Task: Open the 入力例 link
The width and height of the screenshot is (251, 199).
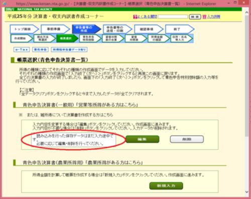Action: pyautogui.click(x=214, y=17)
